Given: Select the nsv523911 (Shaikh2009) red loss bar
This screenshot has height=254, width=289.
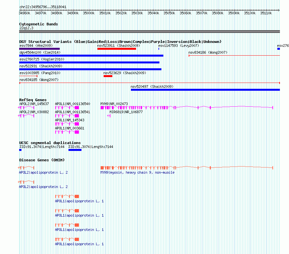Looking at the screenshot, I should click(117, 49).
